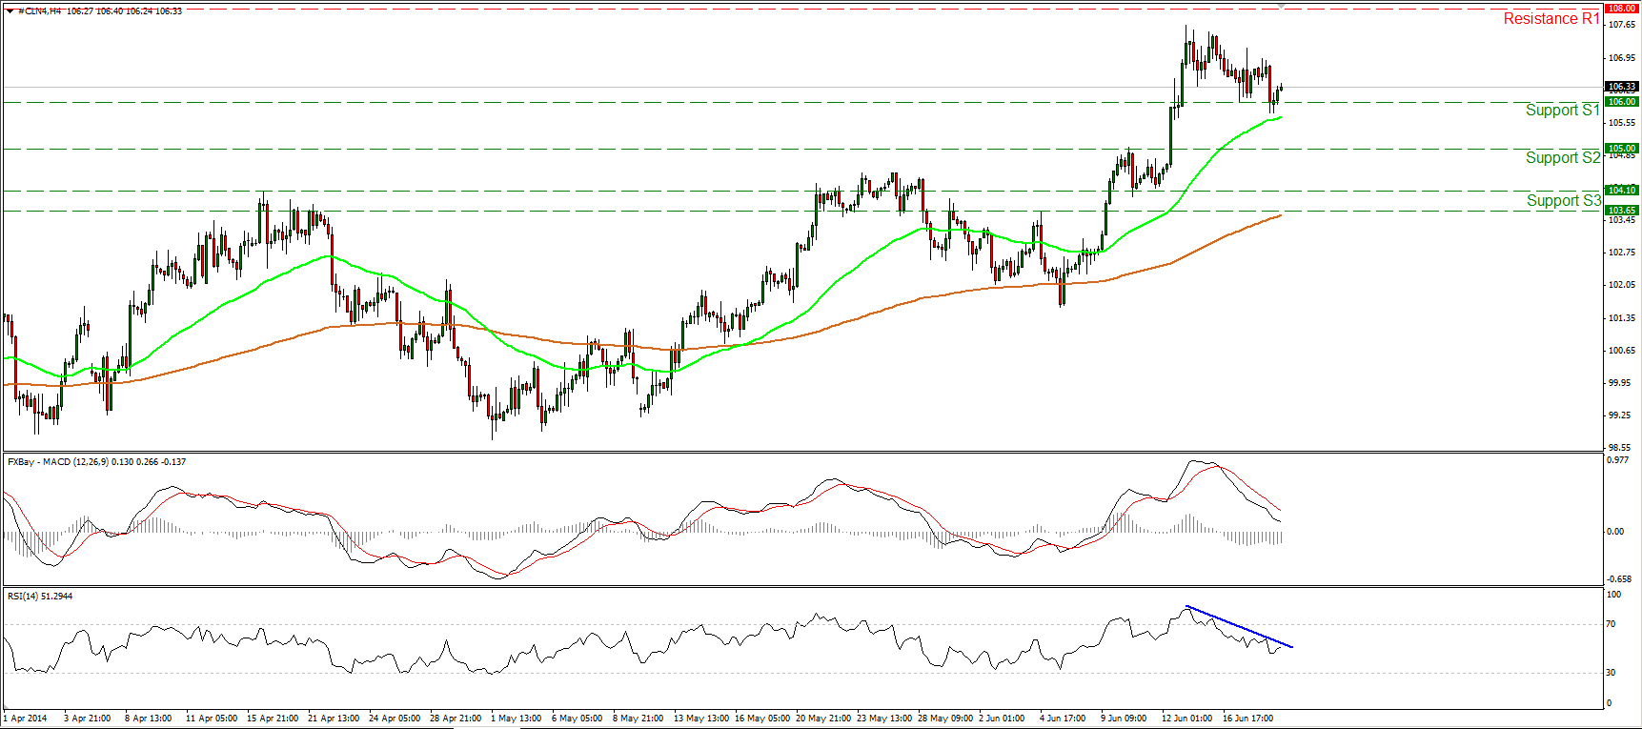Click the green 106.00 price tag
This screenshot has width=1642, height=729.
1622,101
